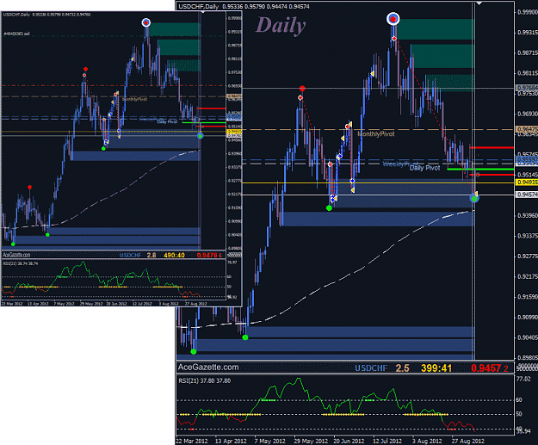The height and width of the screenshot is (445, 538).
Task: Click the red dot at the small chart's April high
Action: click(30, 187)
